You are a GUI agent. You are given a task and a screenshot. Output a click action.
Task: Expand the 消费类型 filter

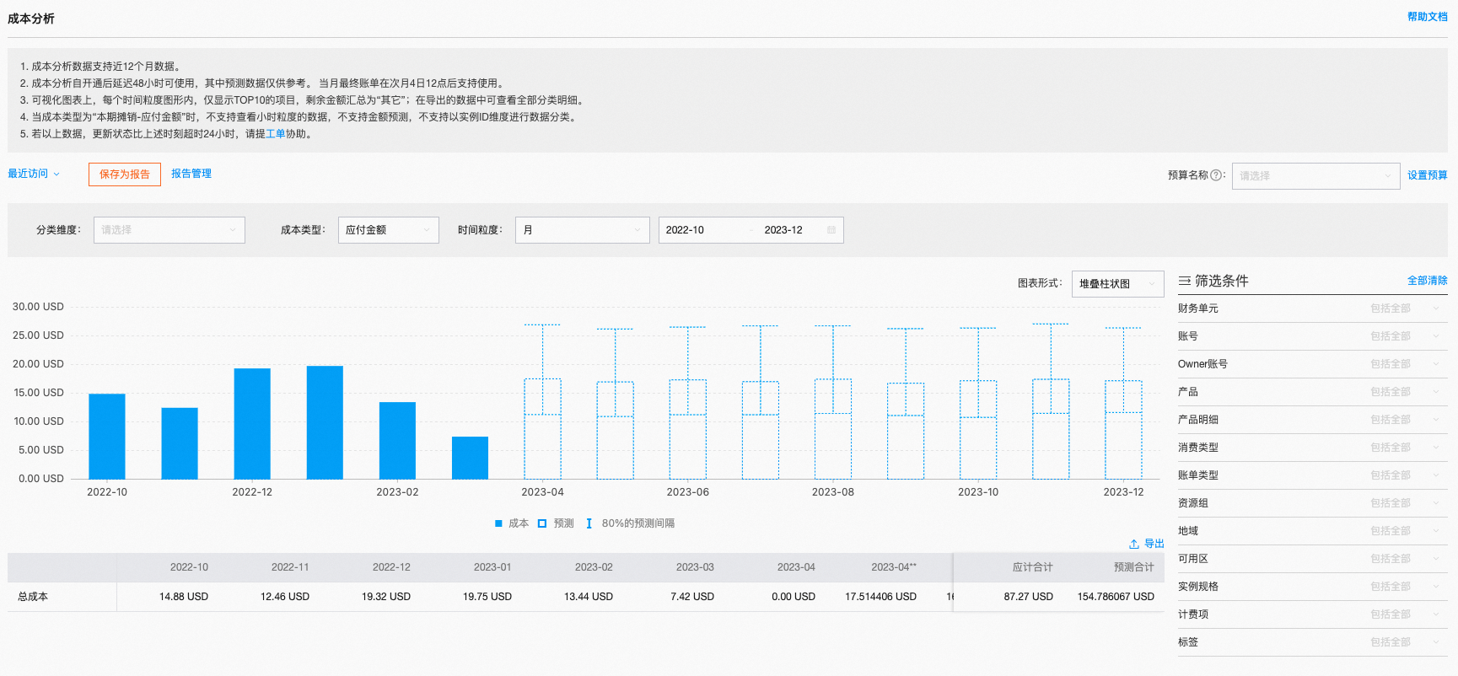[1312, 448]
